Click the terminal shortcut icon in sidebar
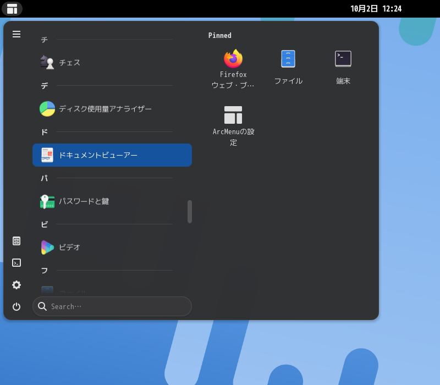Screen dimensions: 440x385 16,263
